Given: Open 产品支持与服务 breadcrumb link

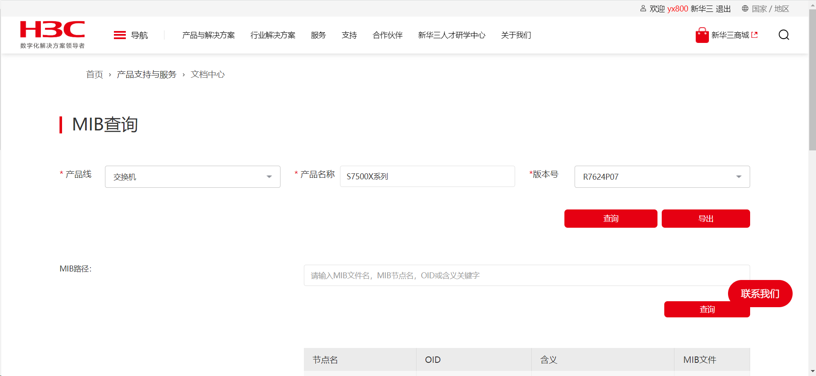Looking at the screenshot, I should [147, 74].
